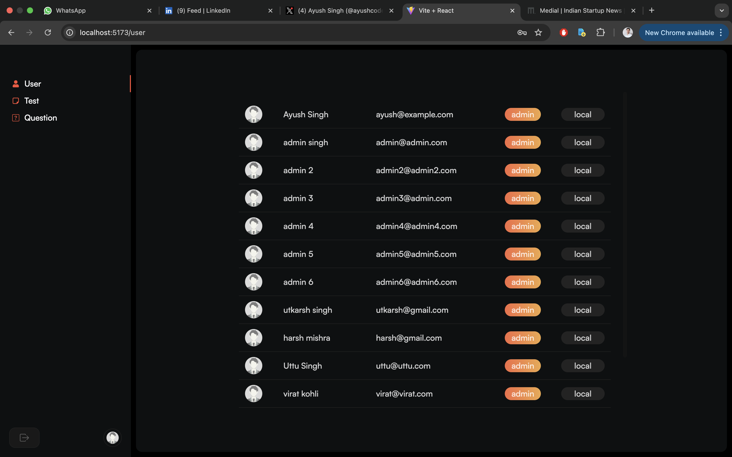Viewport: 732px width, 457px height.
Task: Open the Chrome extensions puzzle icon
Action: [x=600, y=33]
